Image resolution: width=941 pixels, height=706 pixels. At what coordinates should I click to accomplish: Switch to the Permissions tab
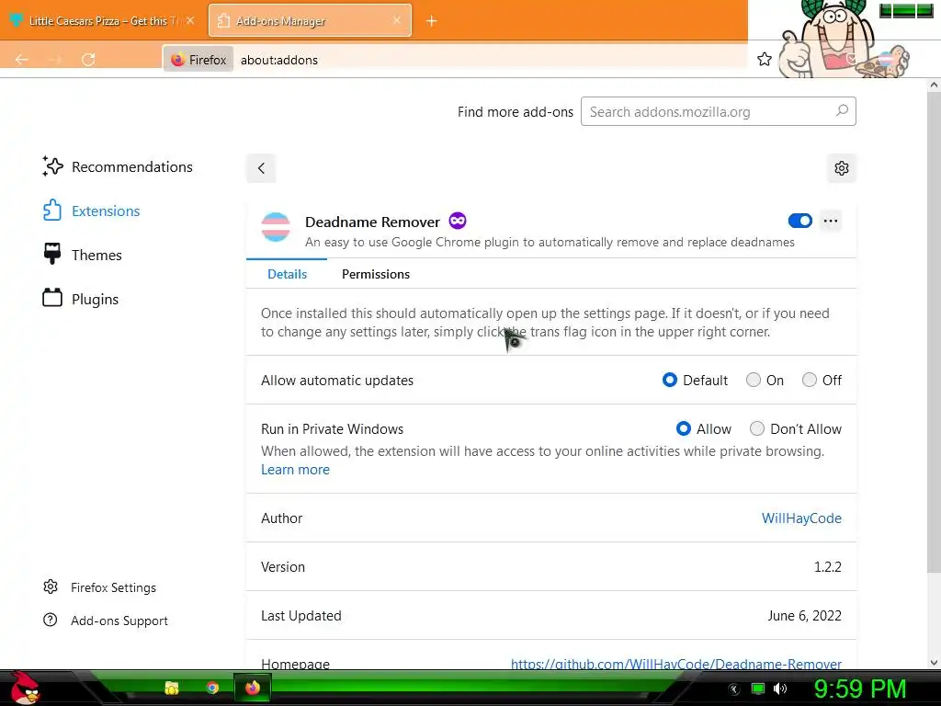point(376,274)
